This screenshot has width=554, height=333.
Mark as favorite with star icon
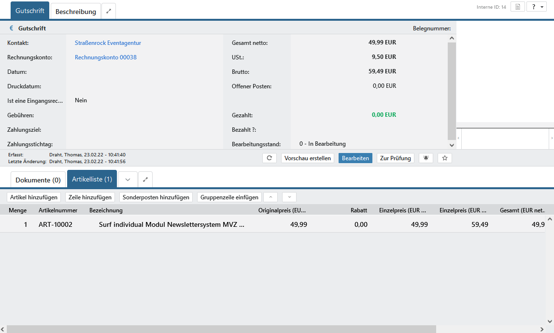(x=445, y=158)
